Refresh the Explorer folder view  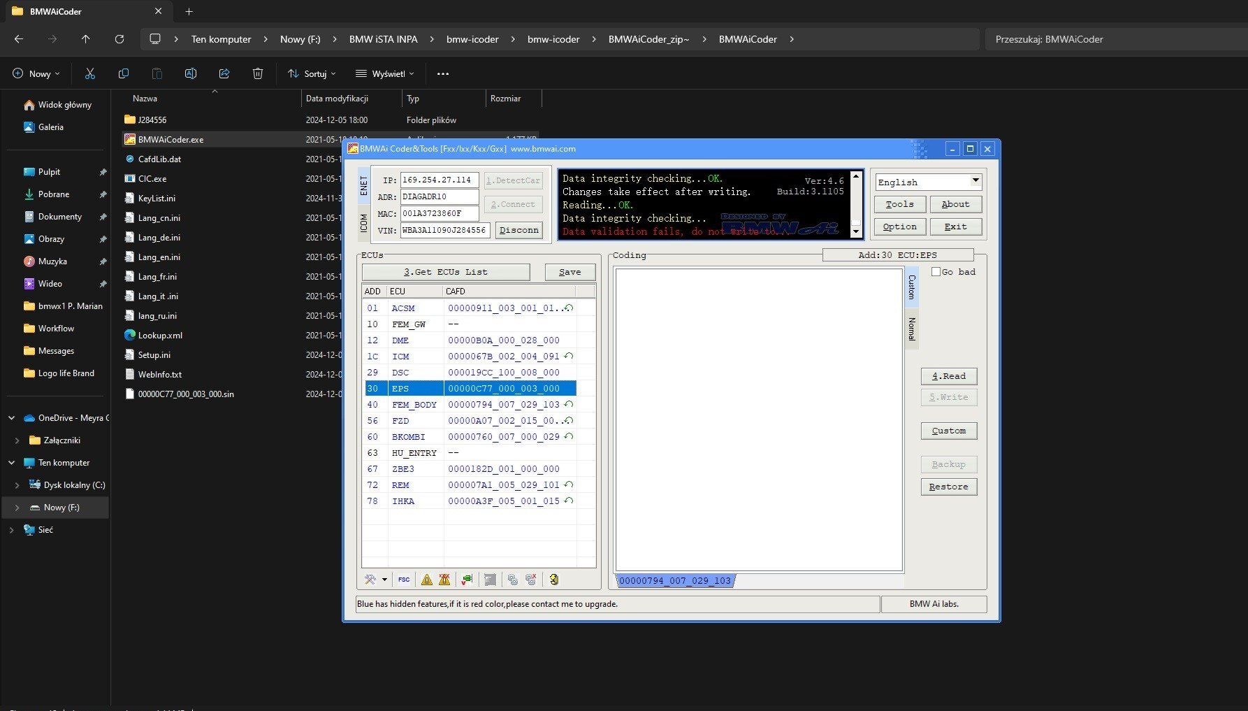click(119, 39)
